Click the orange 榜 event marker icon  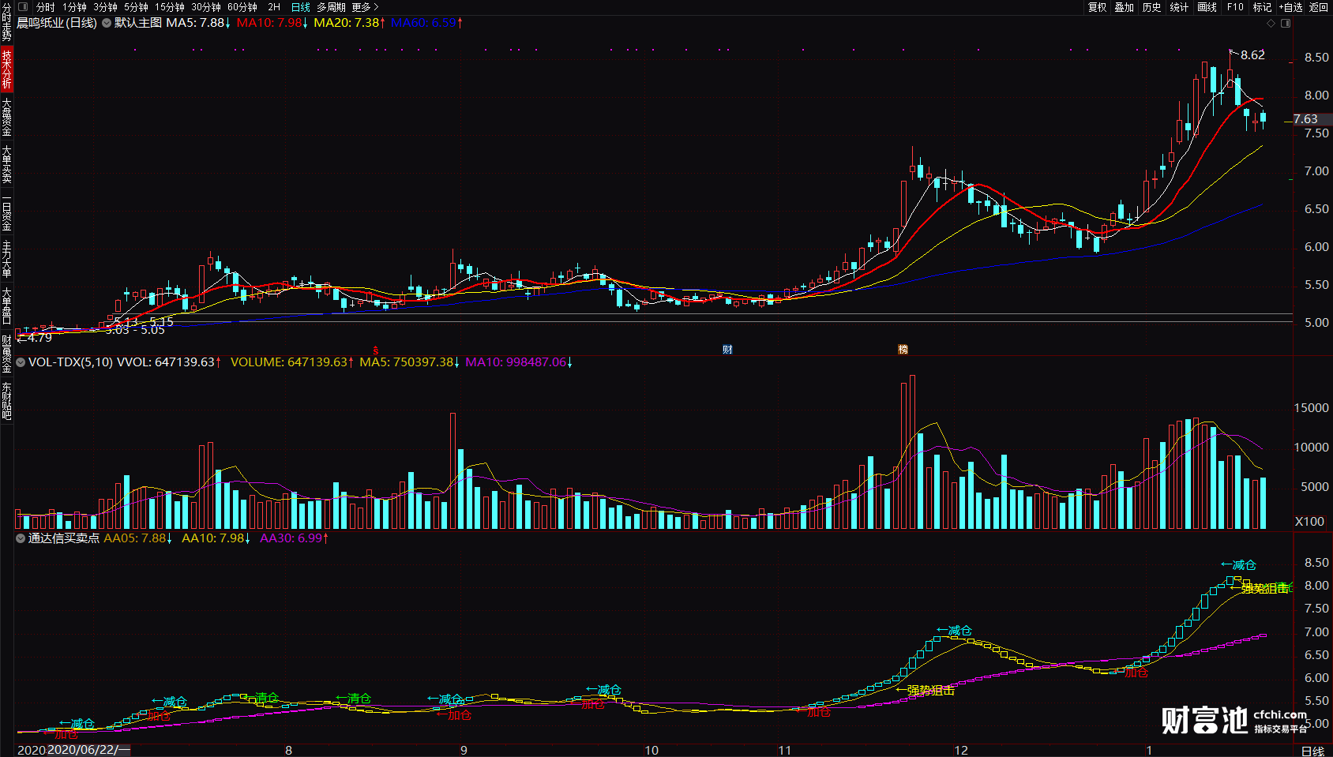(903, 350)
